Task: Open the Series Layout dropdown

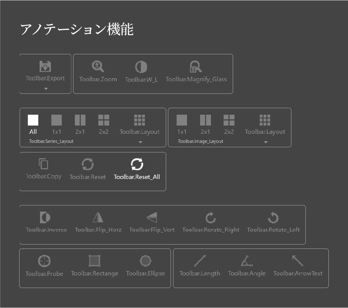Action: tap(140, 142)
